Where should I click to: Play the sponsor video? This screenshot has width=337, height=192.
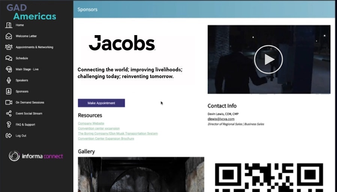click(x=268, y=59)
